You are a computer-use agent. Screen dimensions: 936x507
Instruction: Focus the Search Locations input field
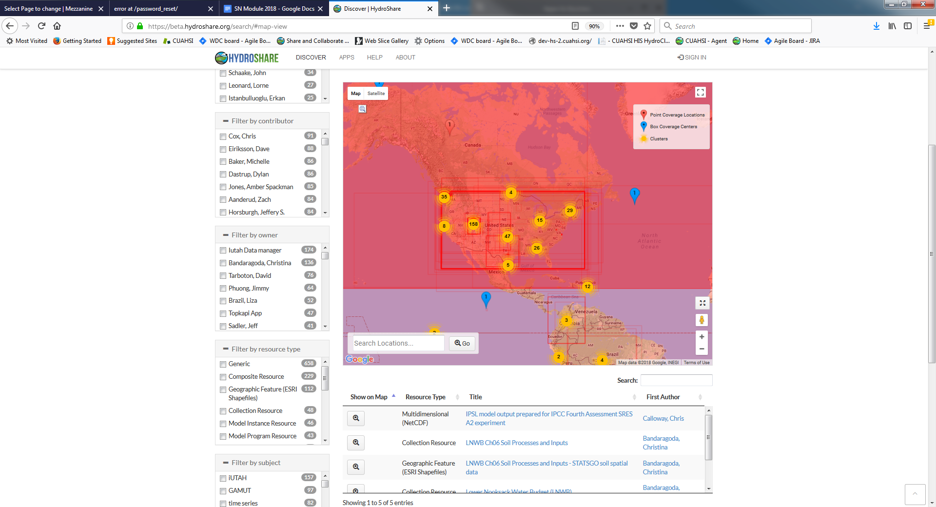coord(398,343)
